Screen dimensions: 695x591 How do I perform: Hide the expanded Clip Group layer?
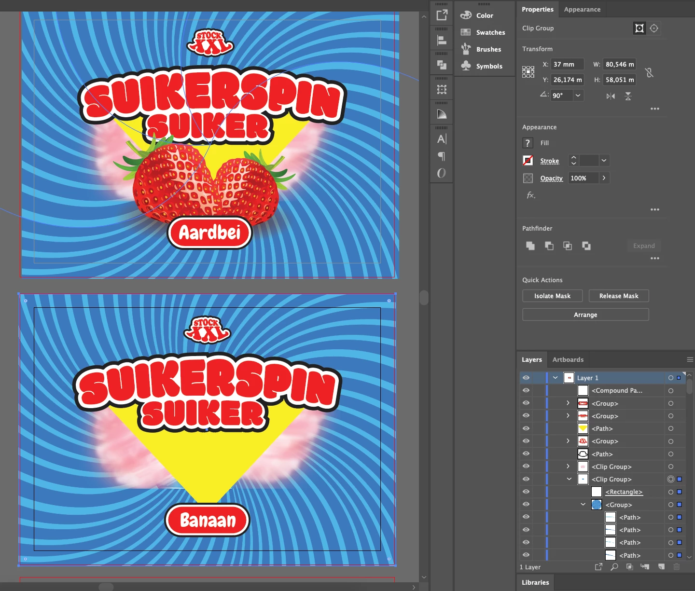(x=526, y=479)
